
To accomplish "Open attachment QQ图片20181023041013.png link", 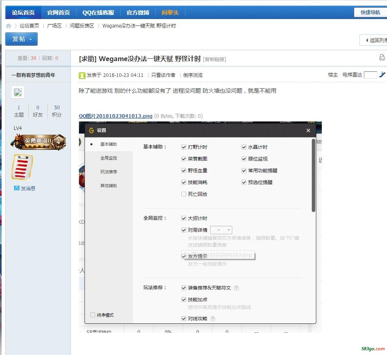I will click(115, 116).
